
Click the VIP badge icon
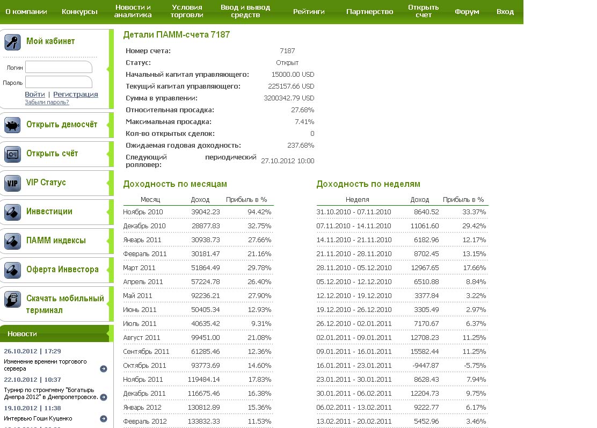tap(12, 183)
